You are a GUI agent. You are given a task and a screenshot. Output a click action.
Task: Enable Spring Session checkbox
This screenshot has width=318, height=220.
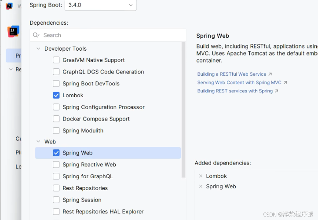coord(56,200)
